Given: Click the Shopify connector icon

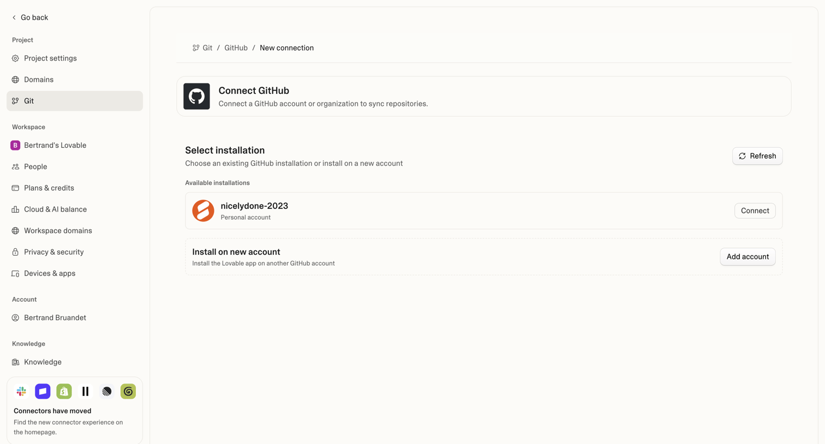Looking at the screenshot, I should tap(64, 391).
